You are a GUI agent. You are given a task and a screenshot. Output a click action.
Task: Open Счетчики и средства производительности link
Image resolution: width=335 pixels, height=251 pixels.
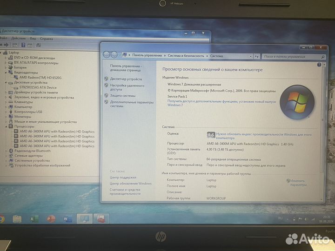125,192
